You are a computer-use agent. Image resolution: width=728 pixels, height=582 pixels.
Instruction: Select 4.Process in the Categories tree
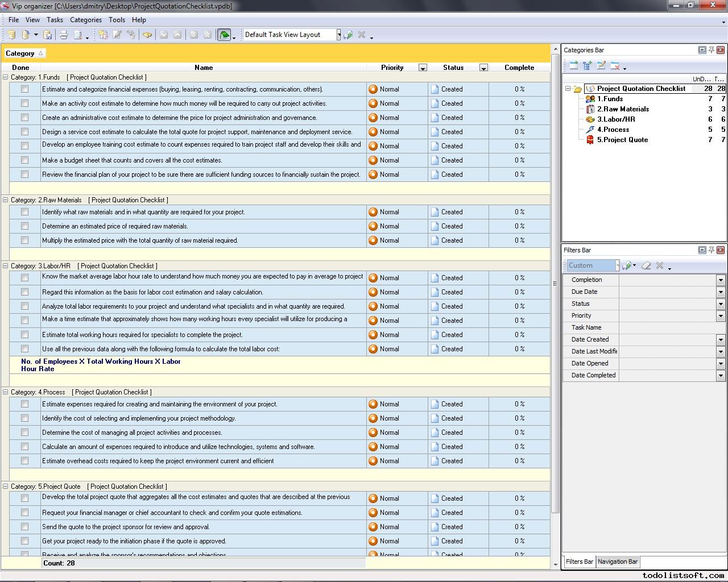(613, 130)
